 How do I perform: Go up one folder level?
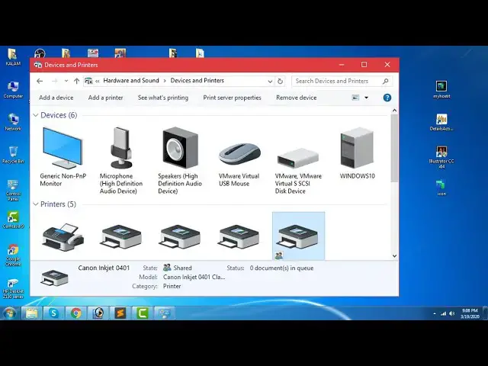(76, 82)
